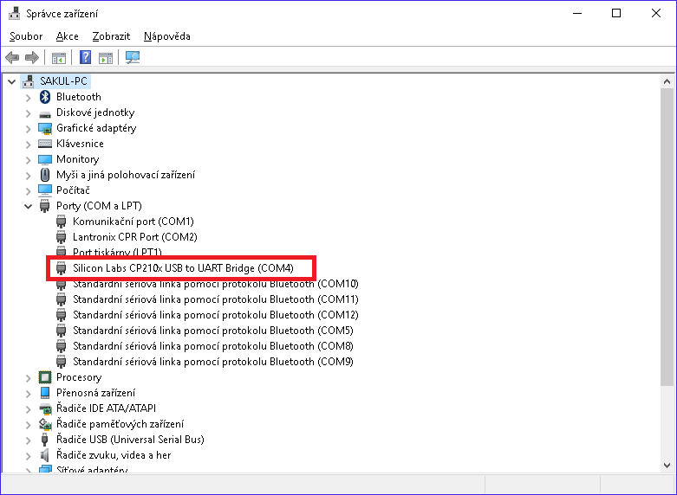Viewport: 677px width, 495px height.
Task: Click the Back arrow toolbar icon
Action: tap(12, 57)
